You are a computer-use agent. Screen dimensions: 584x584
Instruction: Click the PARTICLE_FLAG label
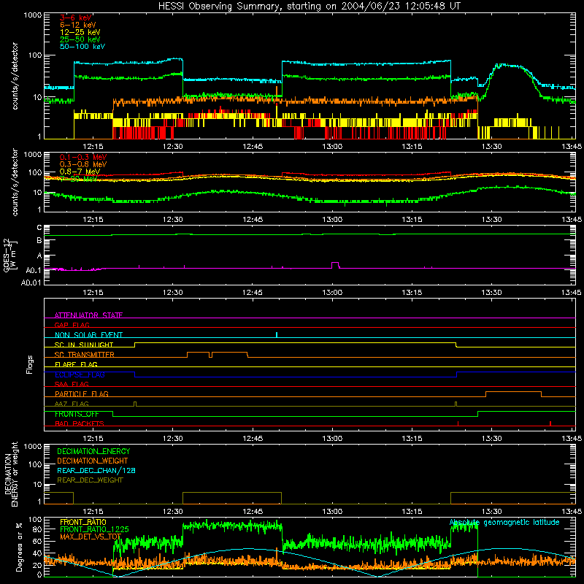pos(82,394)
